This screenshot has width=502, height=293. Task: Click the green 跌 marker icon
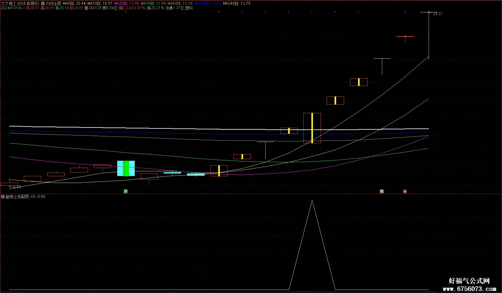126,191
